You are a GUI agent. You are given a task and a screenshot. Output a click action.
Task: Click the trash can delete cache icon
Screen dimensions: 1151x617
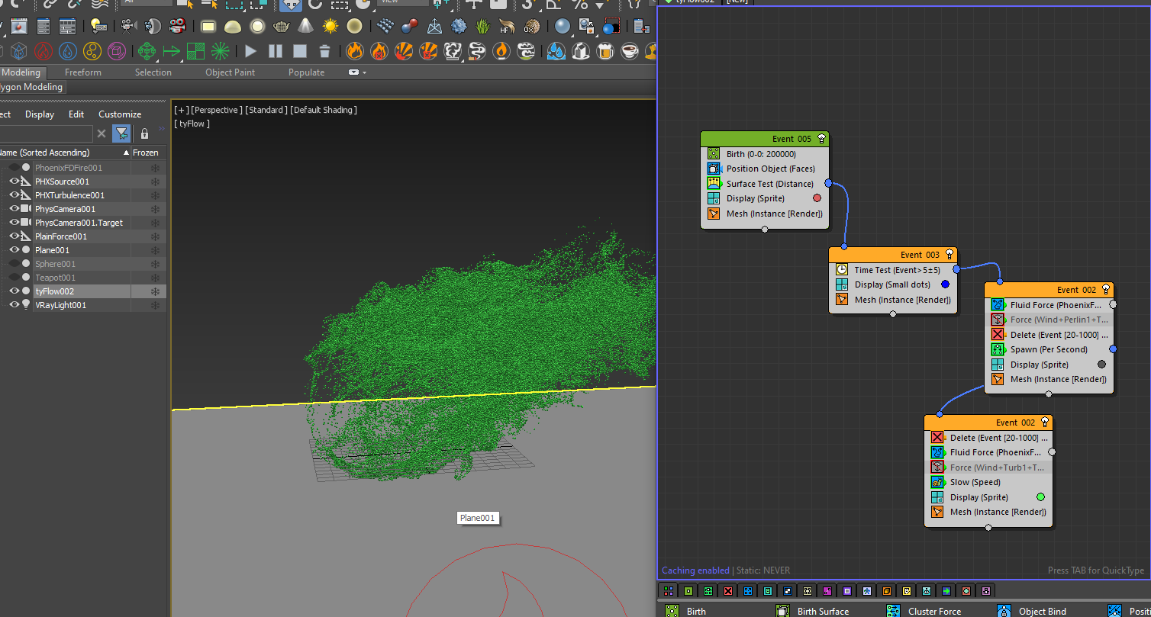click(324, 51)
